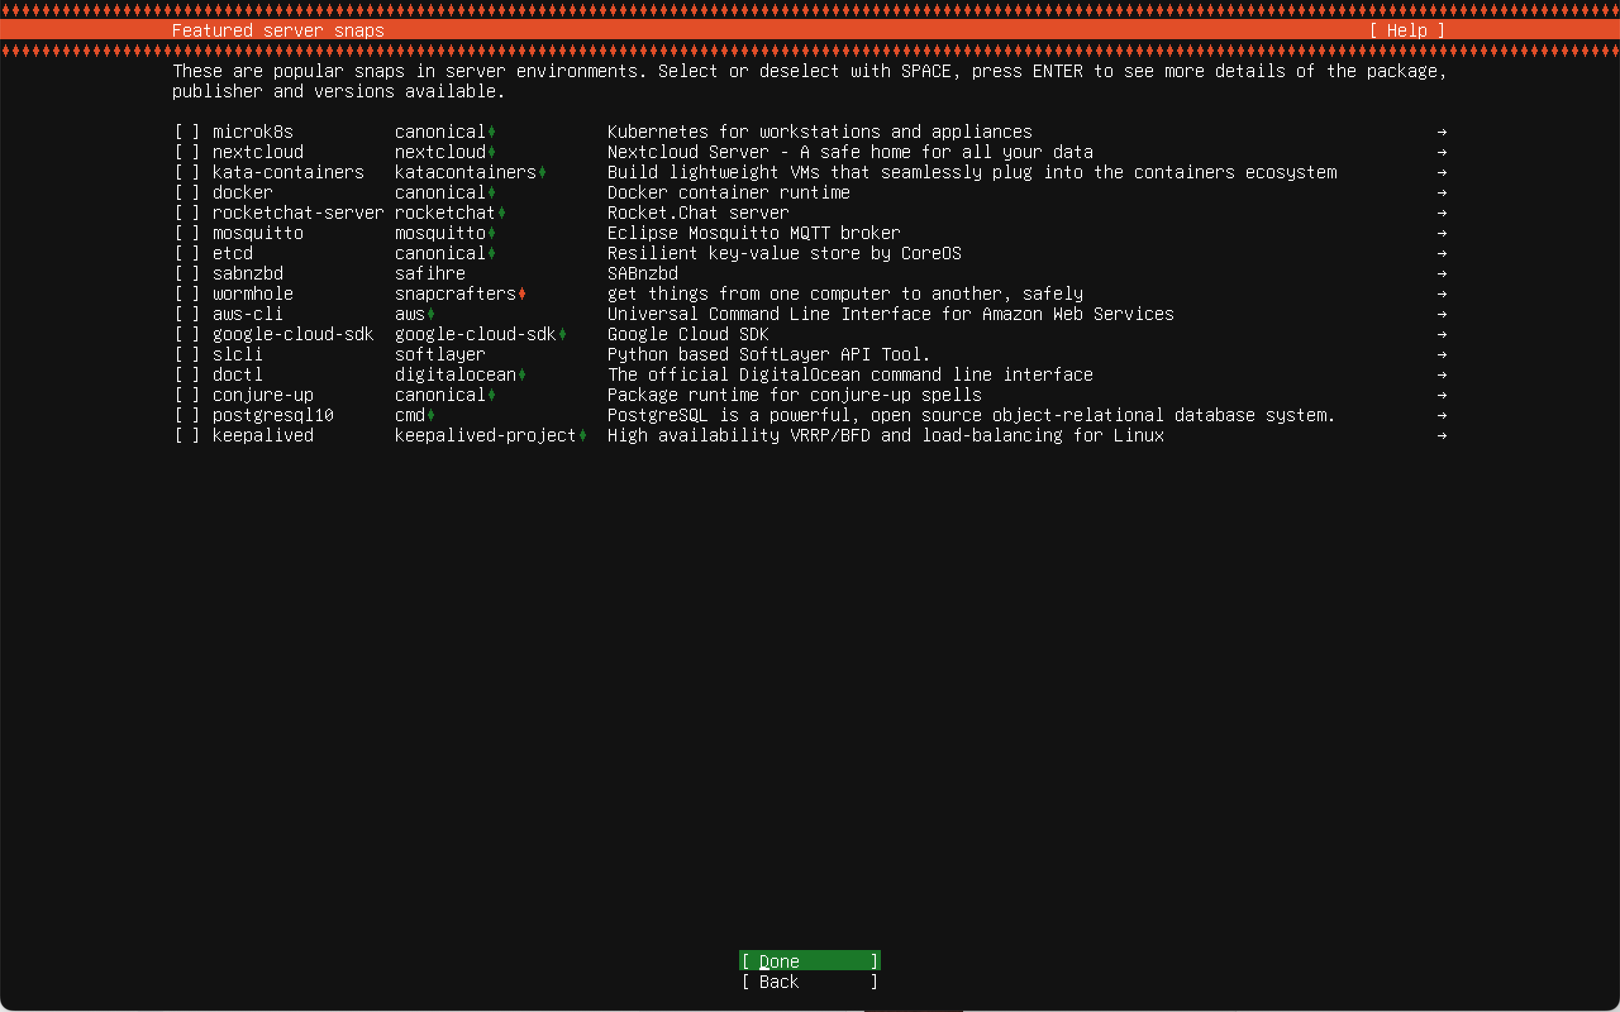Open details arrow for postgresql10 row
This screenshot has width=1620, height=1012.
pyautogui.click(x=1442, y=415)
